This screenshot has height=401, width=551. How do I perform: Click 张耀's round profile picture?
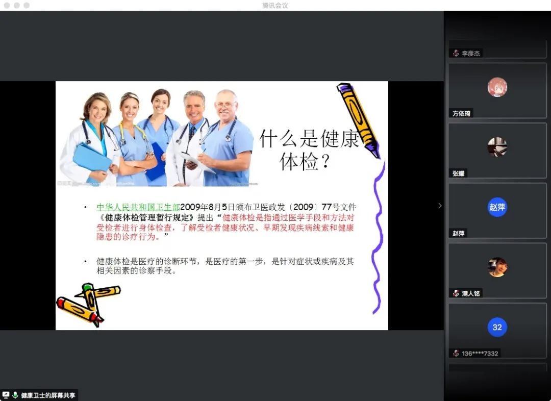pyautogui.click(x=497, y=147)
